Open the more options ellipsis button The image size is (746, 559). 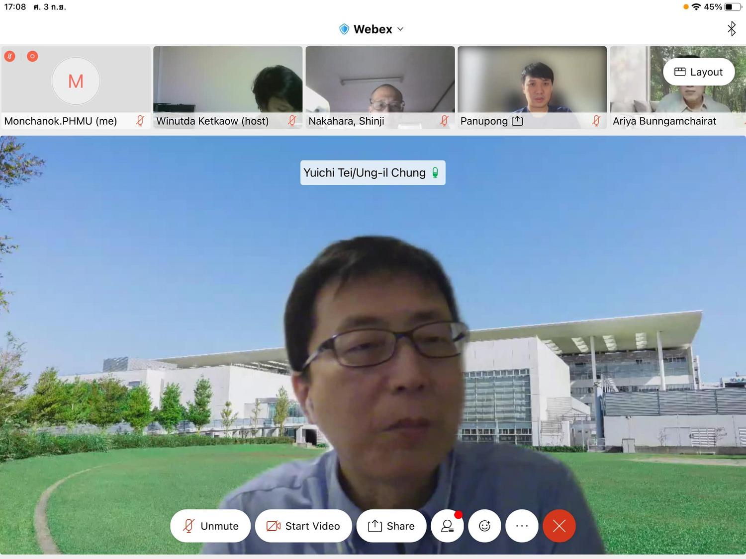click(x=522, y=526)
